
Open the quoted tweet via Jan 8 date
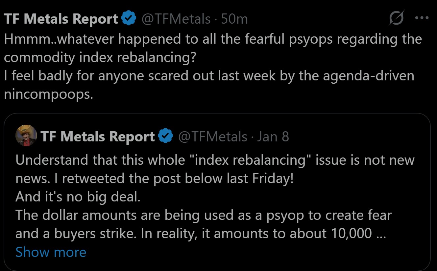tap(273, 136)
